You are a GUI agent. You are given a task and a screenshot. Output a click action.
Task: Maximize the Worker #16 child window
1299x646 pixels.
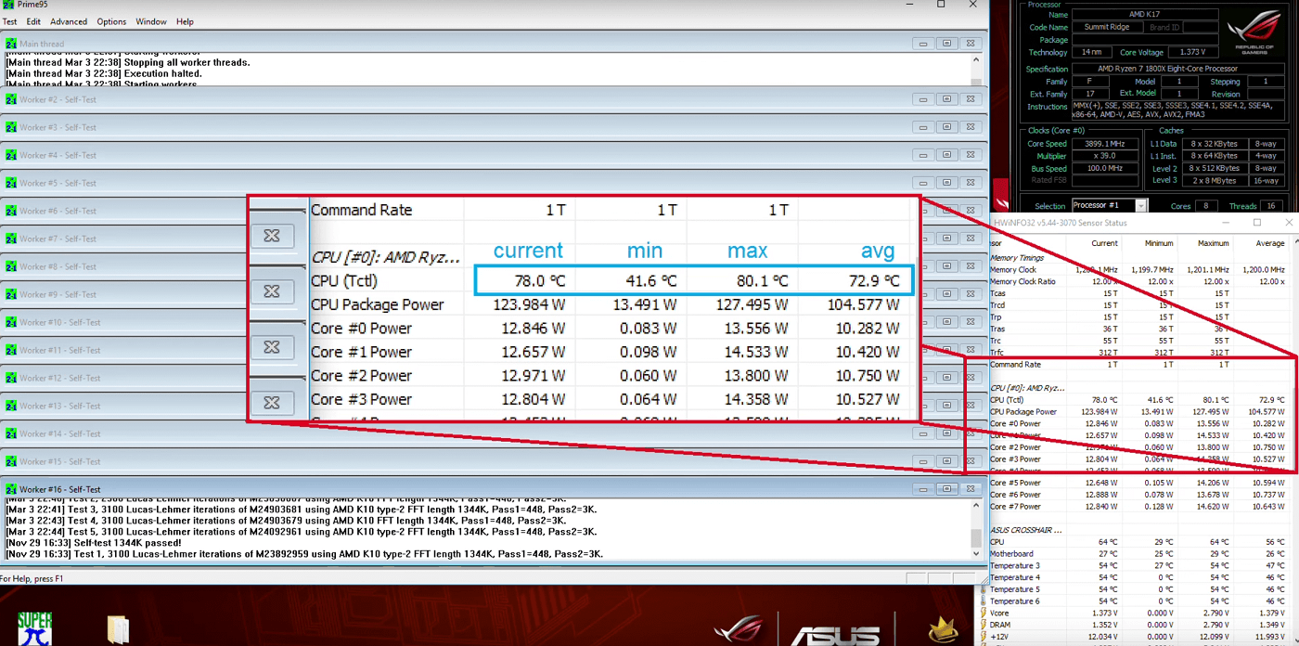tap(946, 489)
